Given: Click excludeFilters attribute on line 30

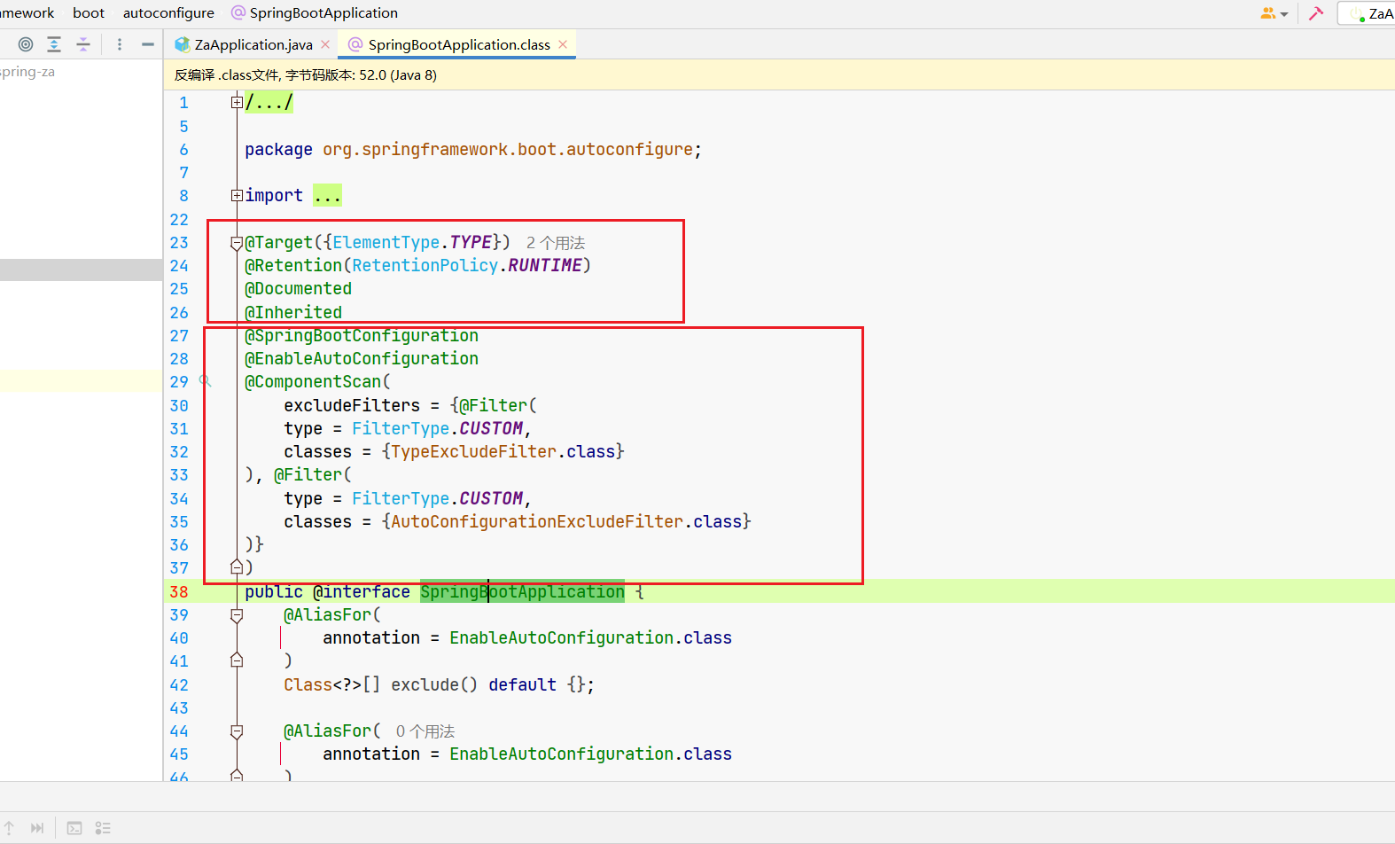Looking at the screenshot, I should pyautogui.click(x=352, y=405).
